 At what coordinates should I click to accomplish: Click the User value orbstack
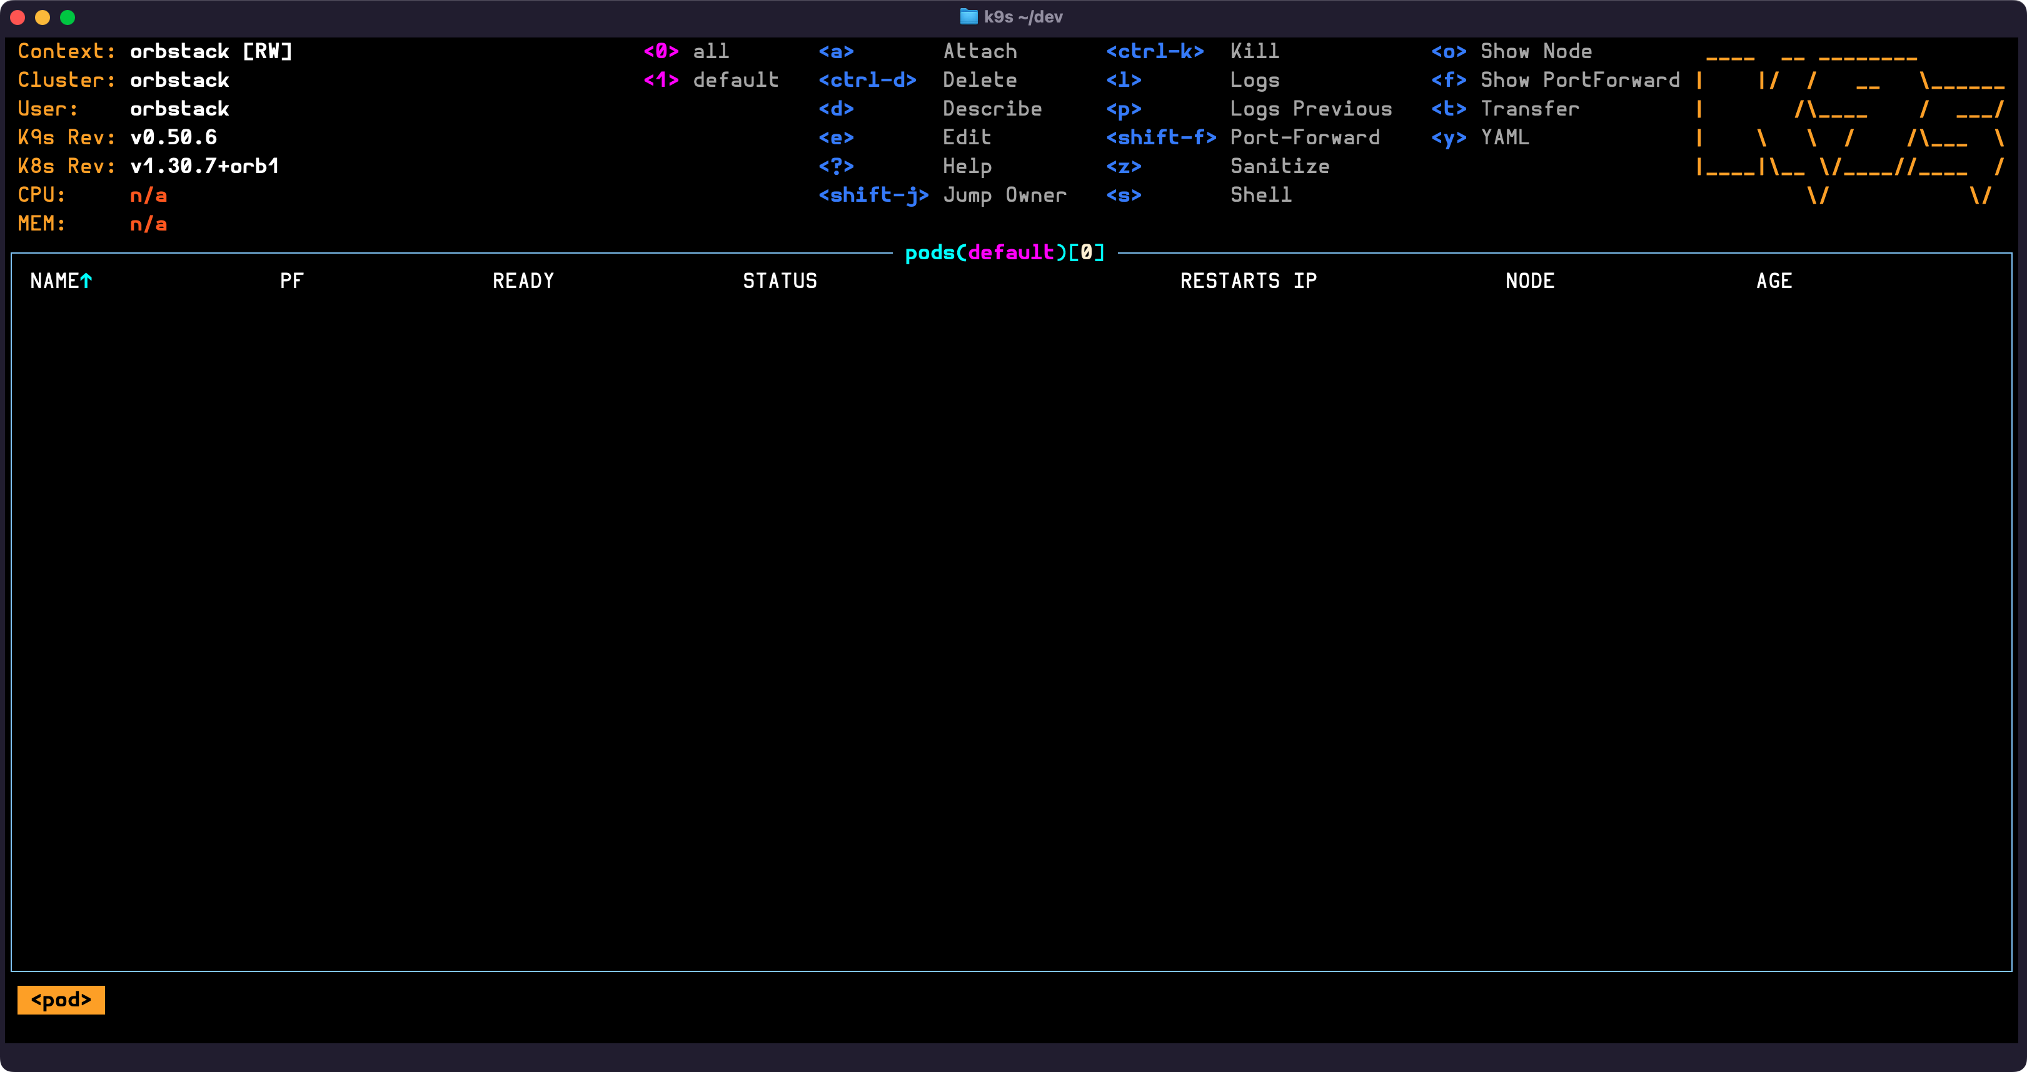coord(179,109)
